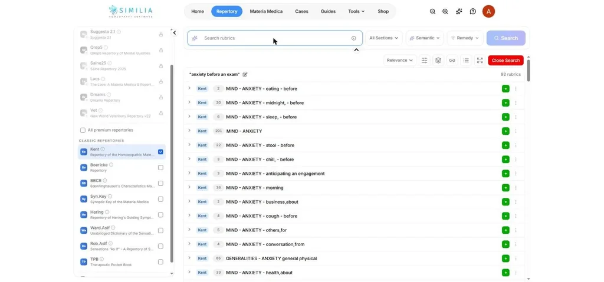The width and height of the screenshot is (604, 282).
Task: Click lock icon beside Saine25 repertory
Action: pyautogui.click(x=160, y=66)
